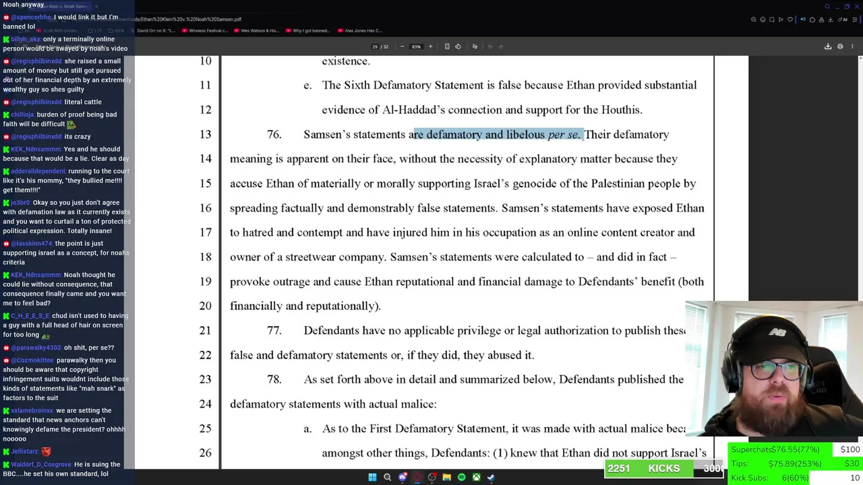Download the PDF file
Screen dimensions: 863x485
(x=828, y=46)
